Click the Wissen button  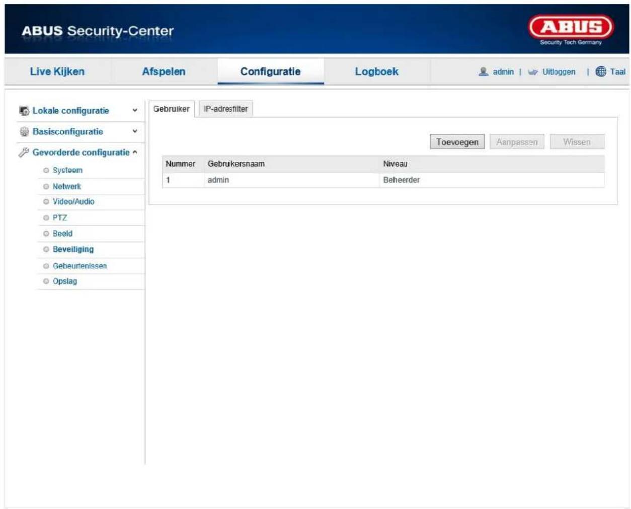[x=577, y=142]
